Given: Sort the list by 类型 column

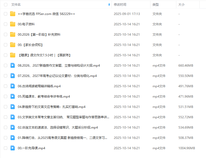Looking at the screenshot, I should tap(156, 5).
